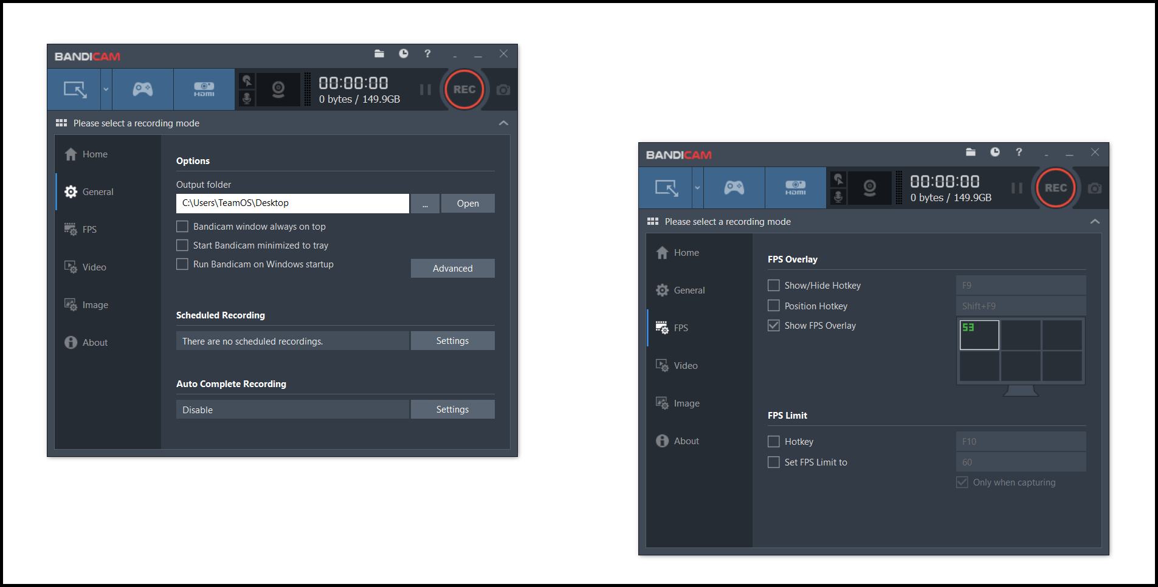This screenshot has width=1158, height=587.
Task: Toggle webcam overlay icon in left window
Action: tap(278, 89)
